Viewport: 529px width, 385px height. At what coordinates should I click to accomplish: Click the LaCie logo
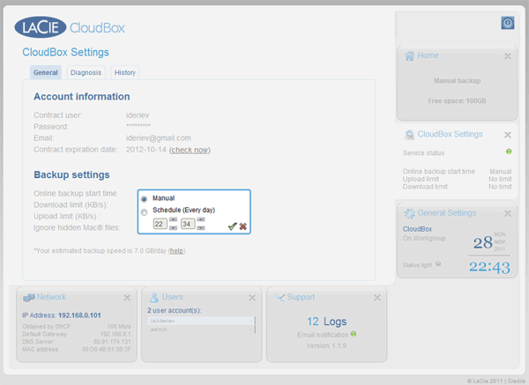pos(41,27)
